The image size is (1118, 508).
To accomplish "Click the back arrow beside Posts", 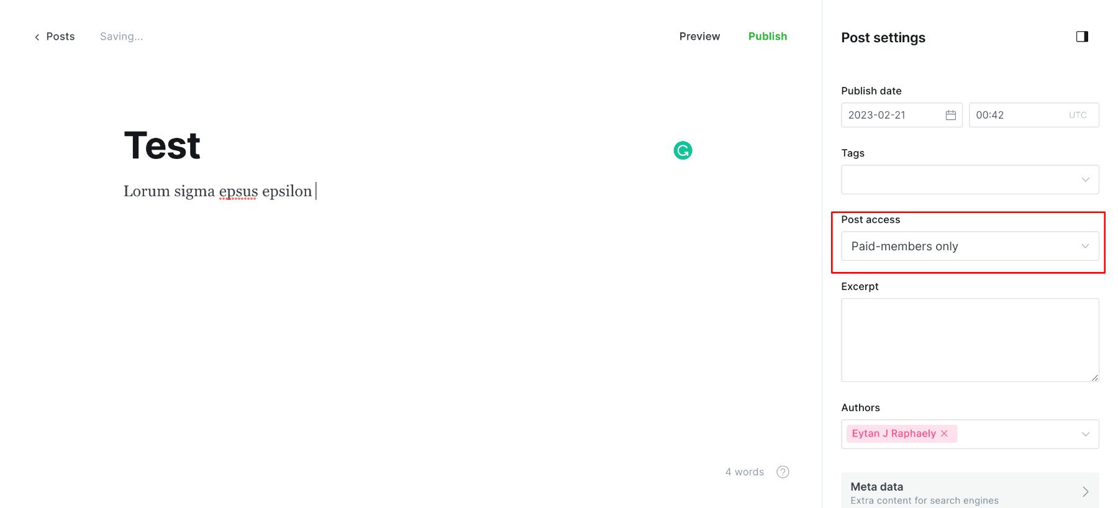I will click(x=36, y=36).
